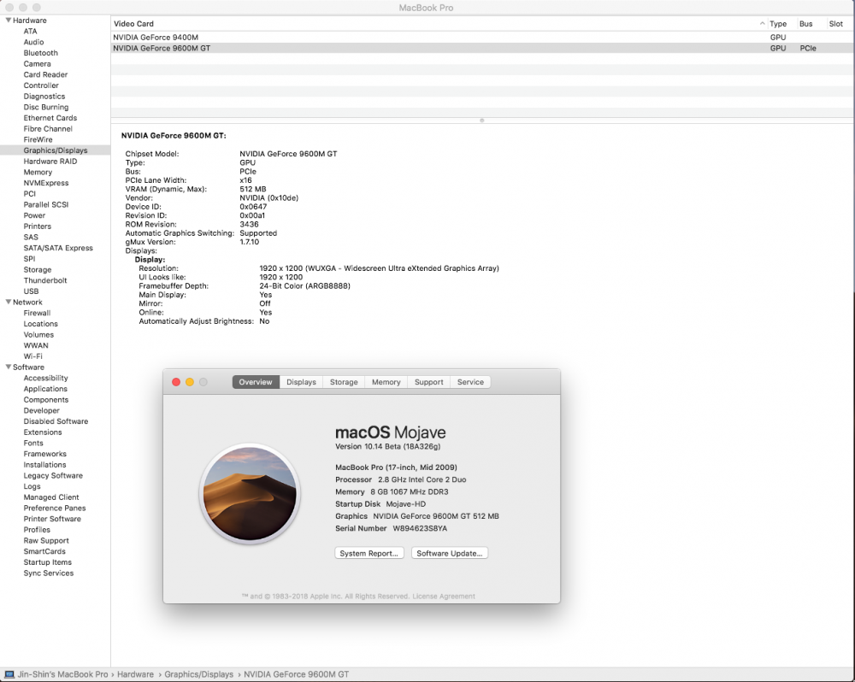Click Graphics/Displays in the bottom path bar
Image resolution: width=855 pixels, height=682 pixels.
(199, 674)
